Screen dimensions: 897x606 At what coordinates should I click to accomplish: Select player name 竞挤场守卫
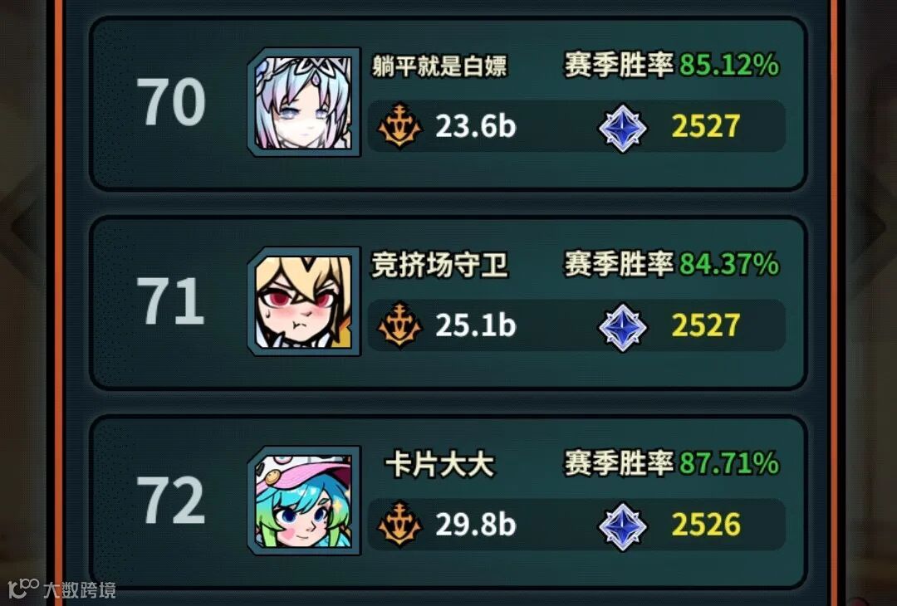click(439, 266)
